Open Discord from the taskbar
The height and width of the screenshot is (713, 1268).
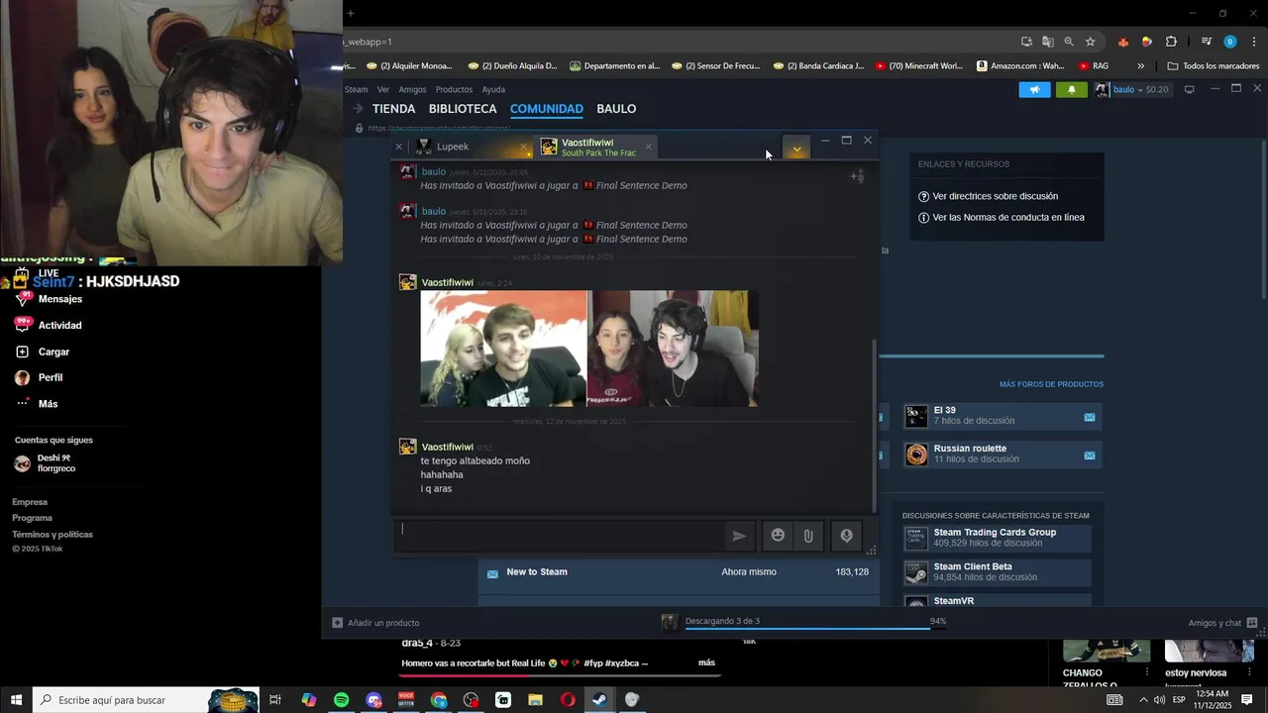coord(373,700)
